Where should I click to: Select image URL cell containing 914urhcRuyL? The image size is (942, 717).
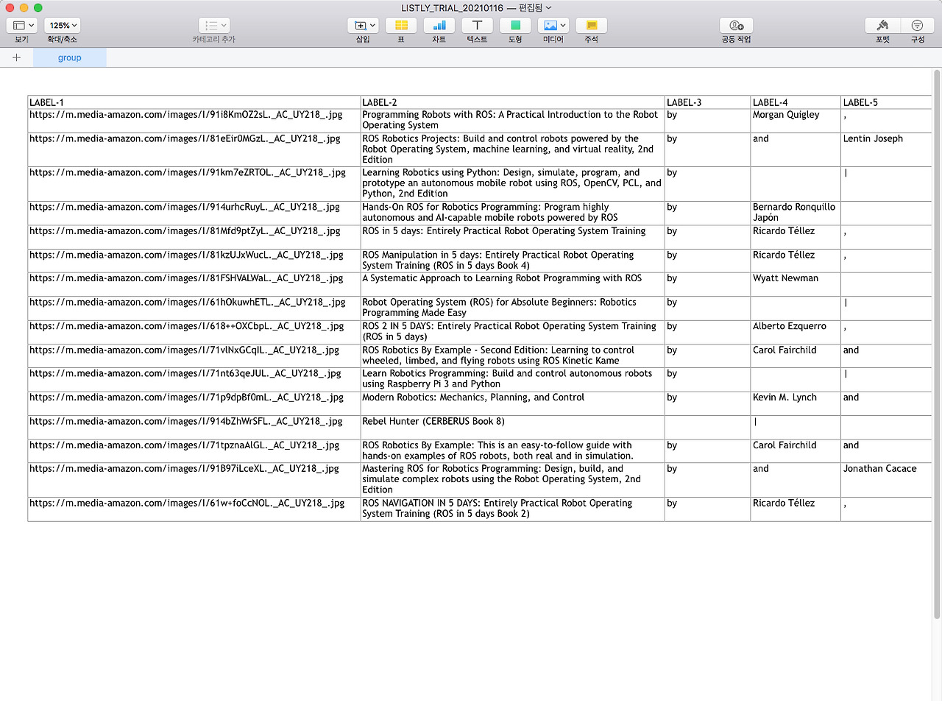pyautogui.click(x=194, y=213)
